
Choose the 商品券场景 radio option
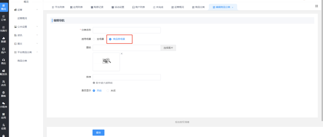(110, 39)
